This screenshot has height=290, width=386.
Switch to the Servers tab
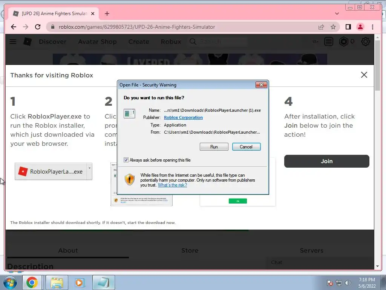[x=311, y=251]
